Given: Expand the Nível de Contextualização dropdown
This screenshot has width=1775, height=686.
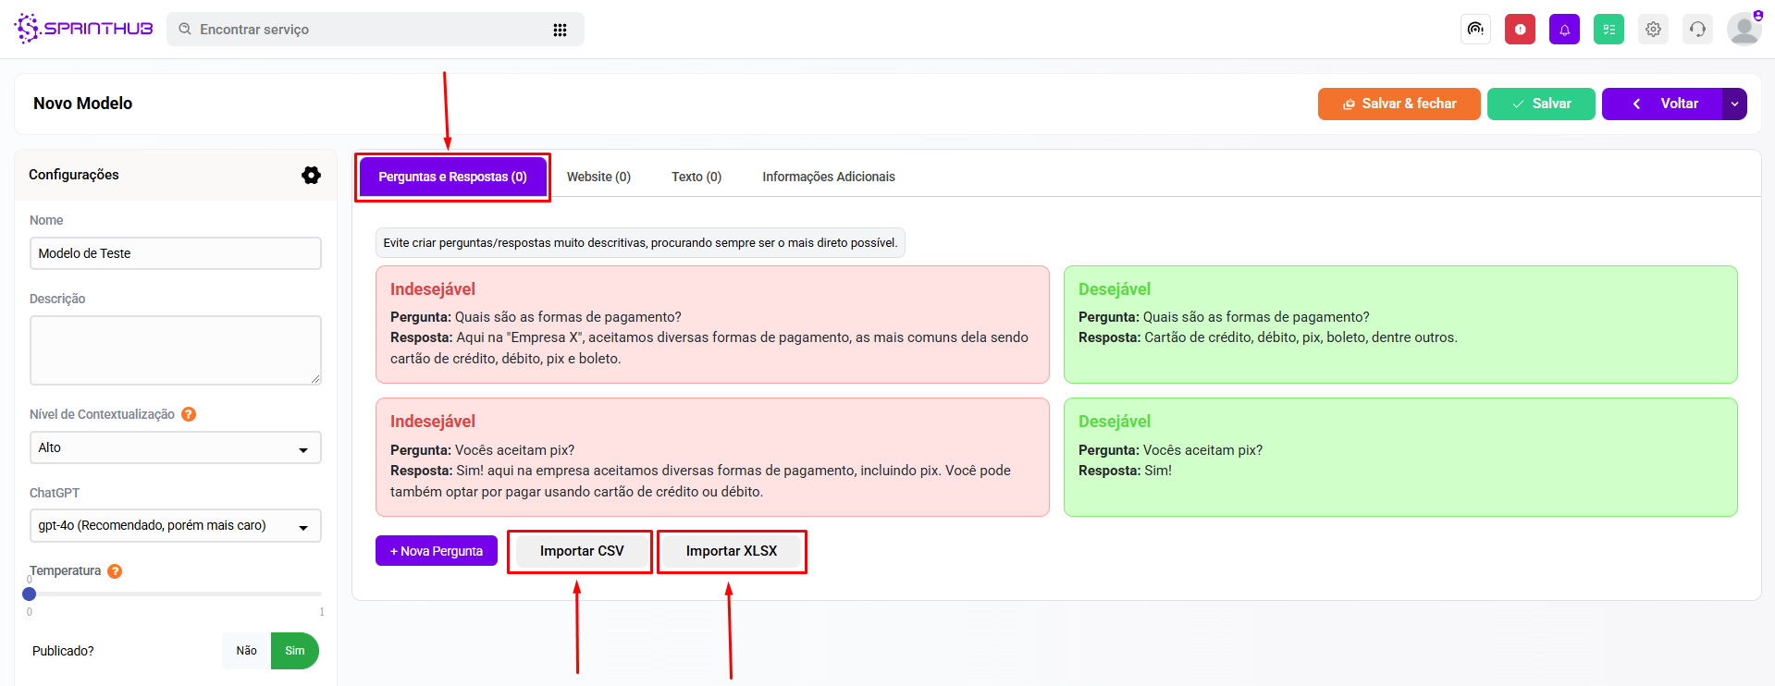Looking at the screenshot, I should [176, 447].
